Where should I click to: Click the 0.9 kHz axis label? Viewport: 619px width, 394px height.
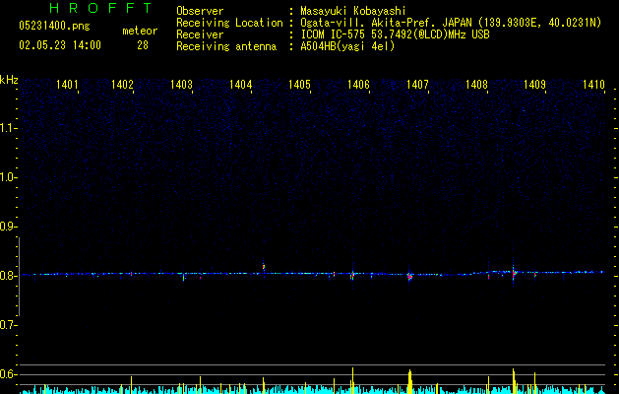click(8, 227)
